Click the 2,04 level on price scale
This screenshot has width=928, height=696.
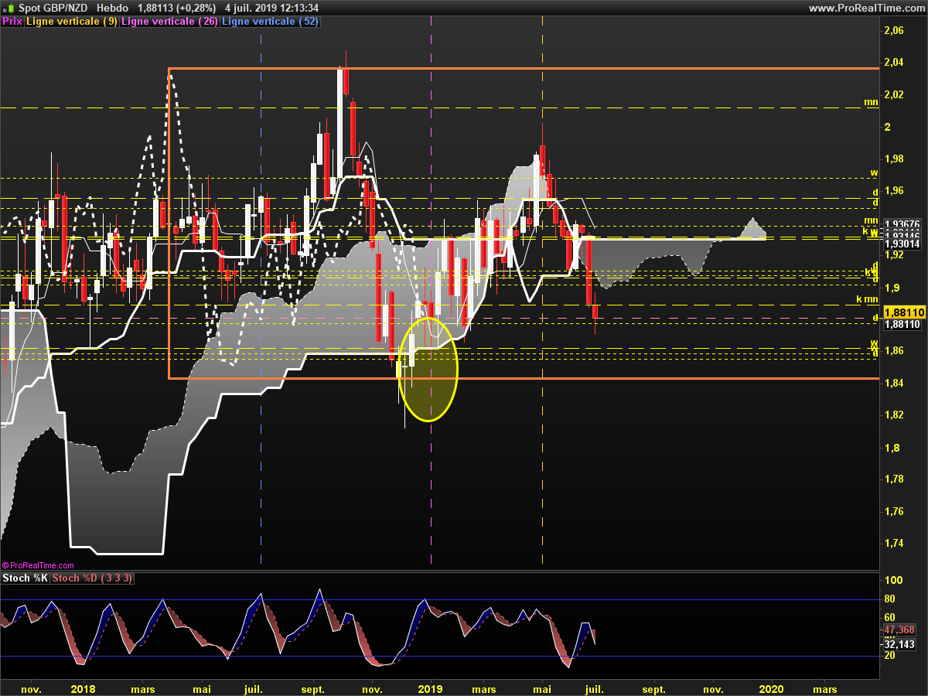tap(893, 63)
